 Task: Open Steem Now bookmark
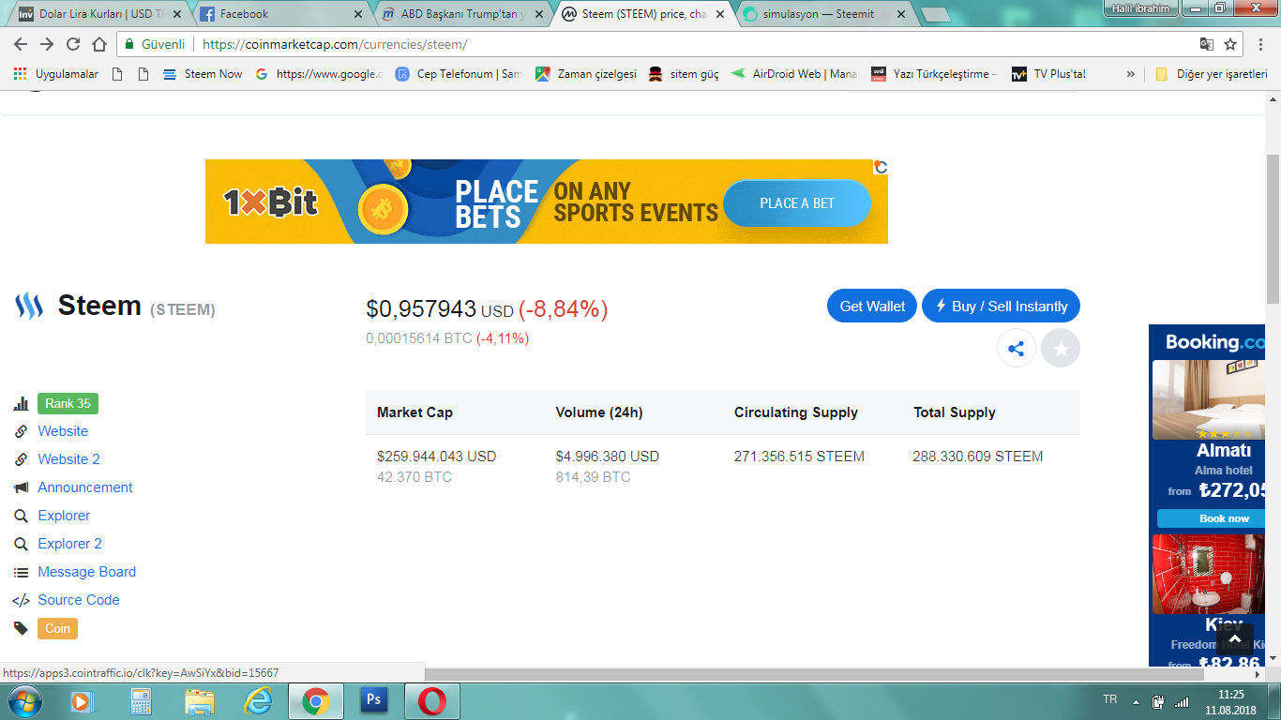[203, 74]
